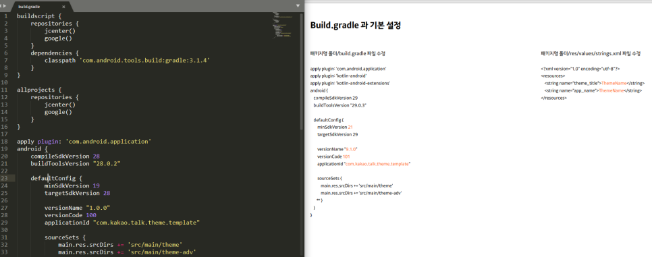Click 'dependencies {' in the editor
This screenshot has width=652, height=257.
[55, 53]
